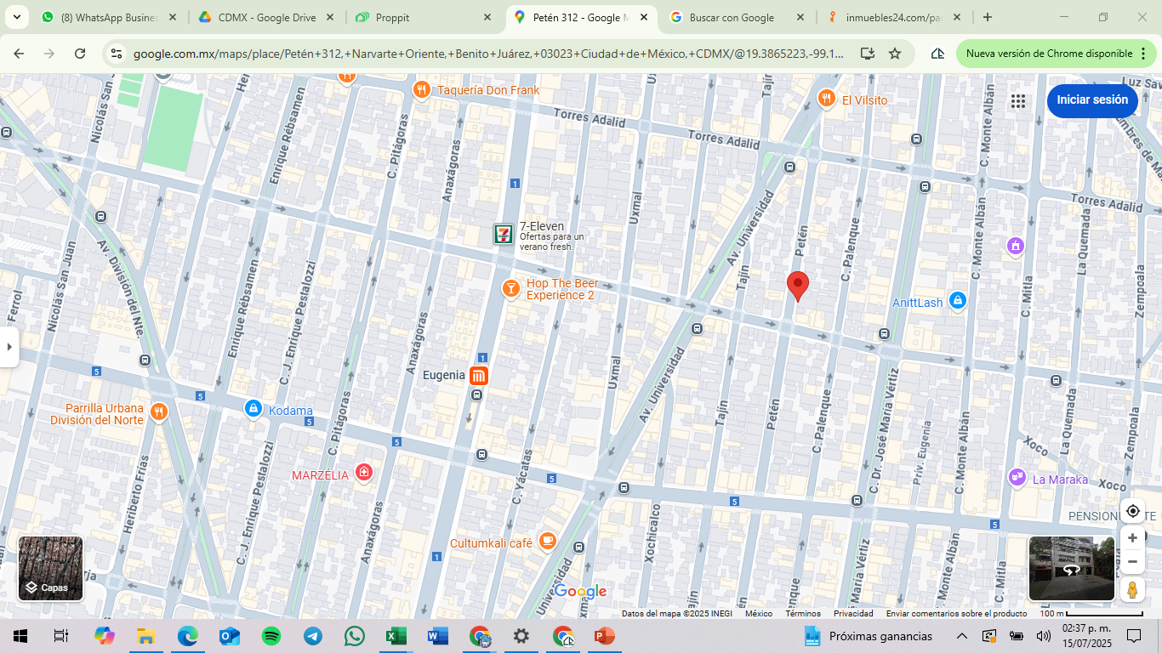Toggle the Capas layers view
The image size is (1162, 653).
coord(50,568)
